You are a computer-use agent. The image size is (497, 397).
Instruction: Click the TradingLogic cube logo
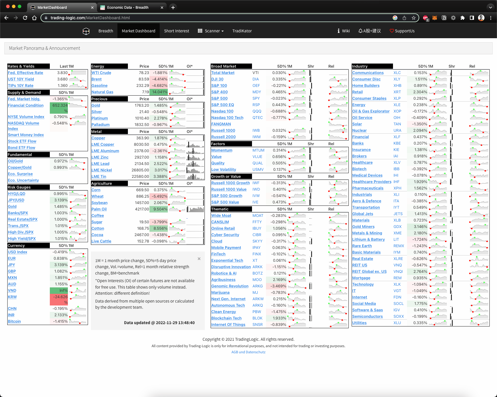click(x=86, y=31)
